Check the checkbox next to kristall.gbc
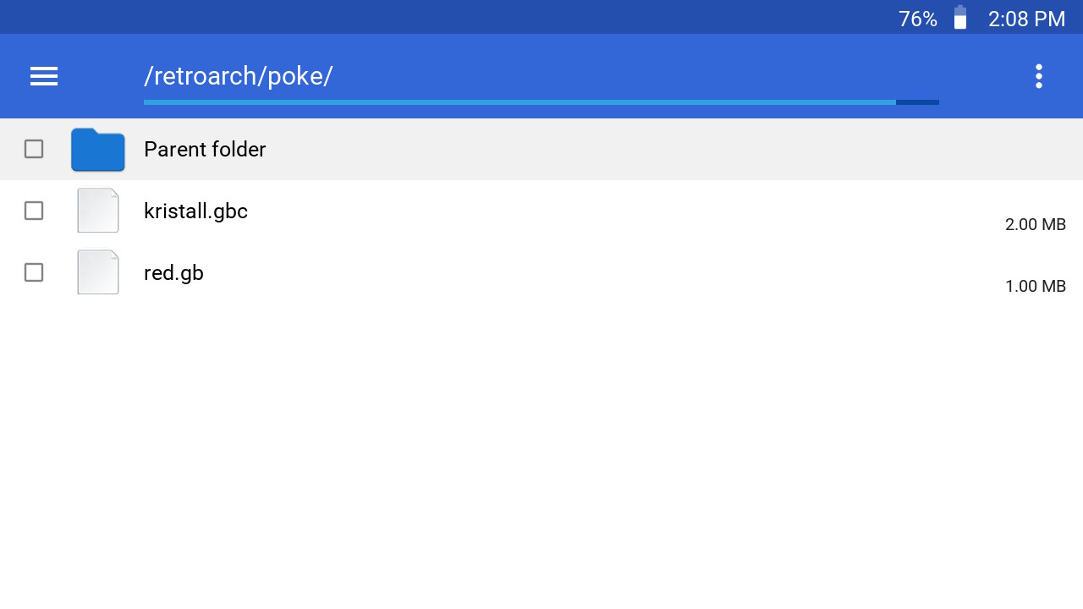 pos(33,211)
